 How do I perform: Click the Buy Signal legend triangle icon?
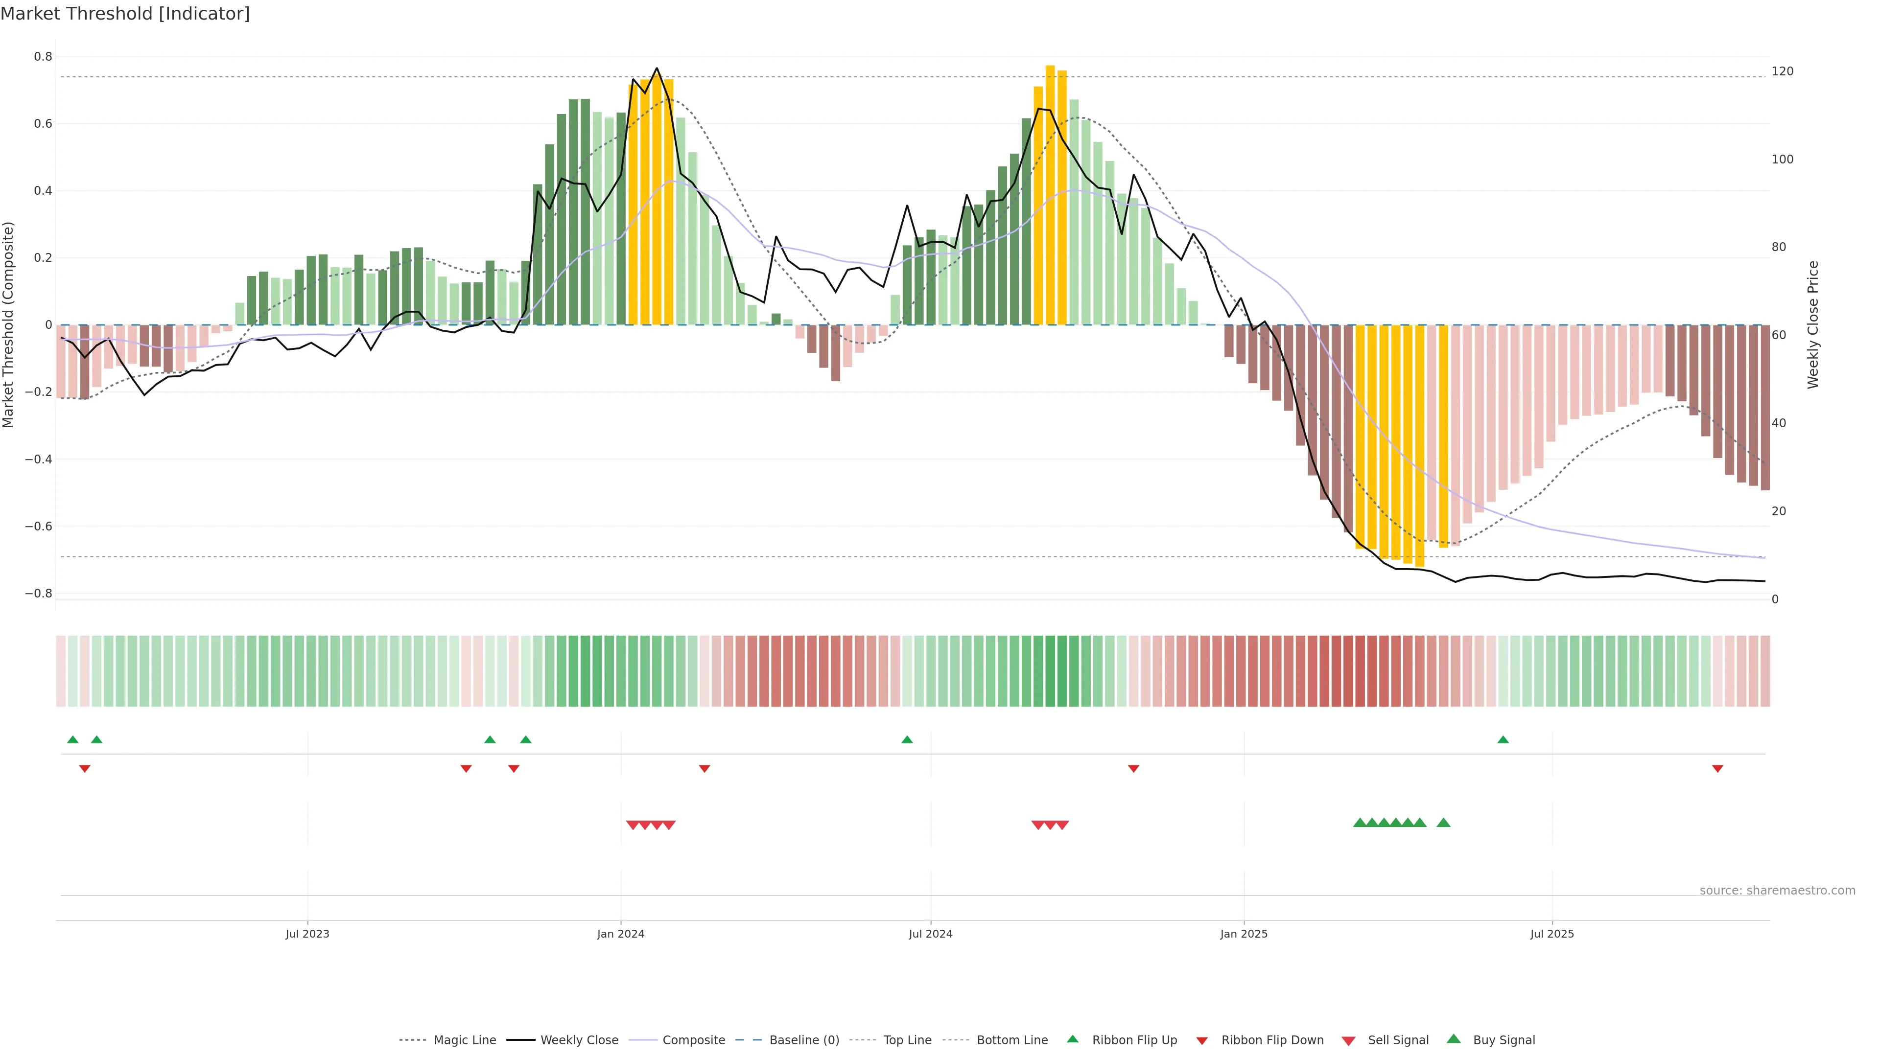tap(1454, 1039)
